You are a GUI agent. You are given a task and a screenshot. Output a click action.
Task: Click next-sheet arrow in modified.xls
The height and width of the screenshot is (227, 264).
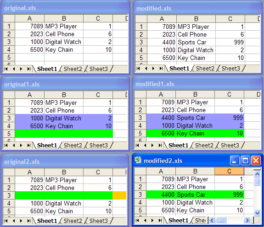(153, 69)
